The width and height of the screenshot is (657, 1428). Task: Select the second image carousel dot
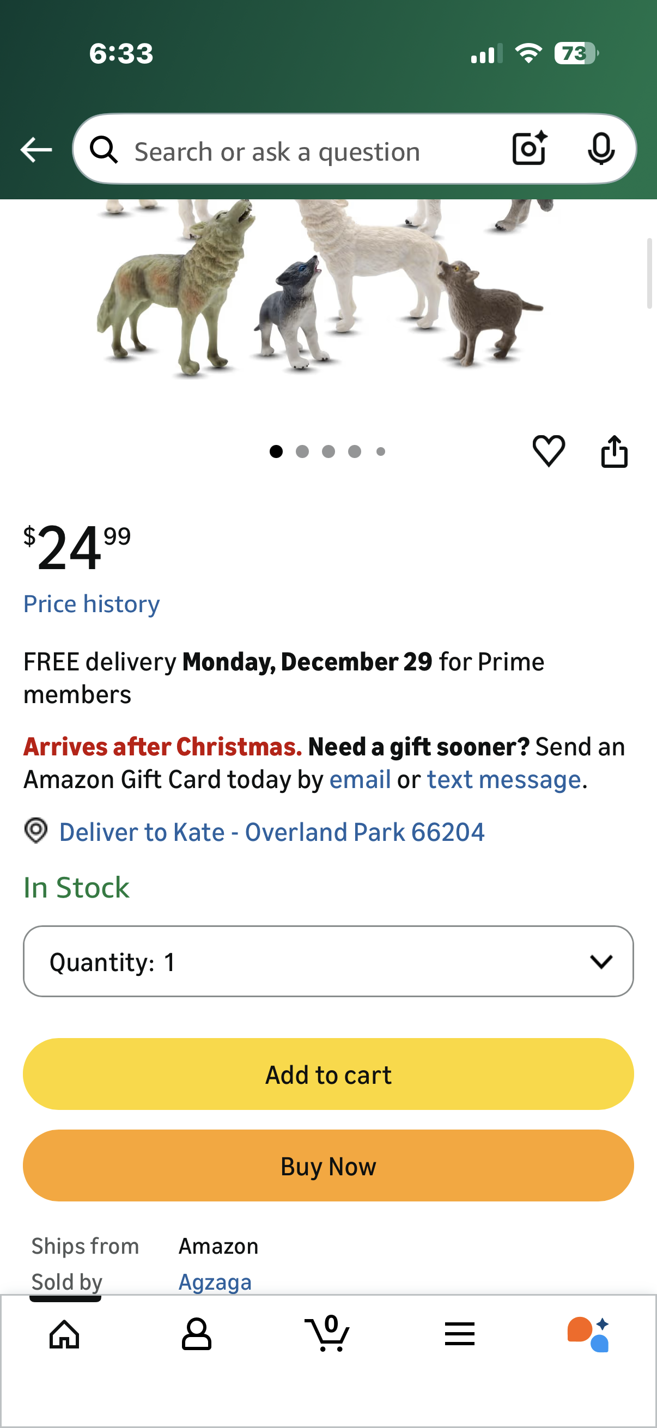tap(302, 452)
